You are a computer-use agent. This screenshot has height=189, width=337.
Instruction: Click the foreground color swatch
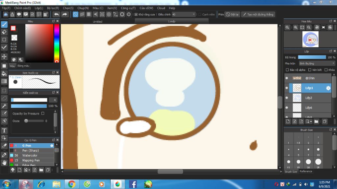pos(13,28)
